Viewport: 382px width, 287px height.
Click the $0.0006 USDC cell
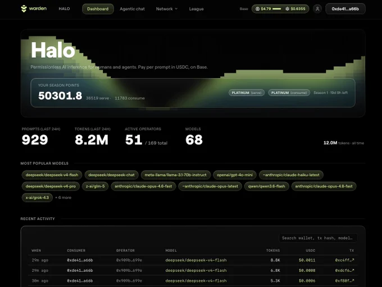pyautogui.click(x=307, y=281)
